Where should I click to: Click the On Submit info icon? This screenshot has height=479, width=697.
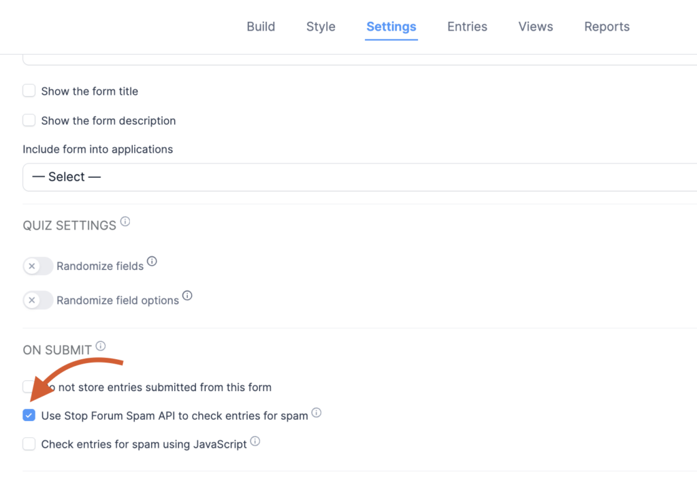coord(101,346)
